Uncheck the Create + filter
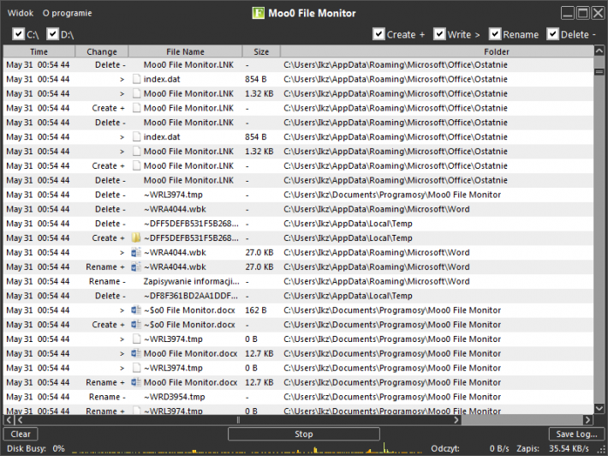The height and width of the screenshot is (456, 608). [379, 34]
